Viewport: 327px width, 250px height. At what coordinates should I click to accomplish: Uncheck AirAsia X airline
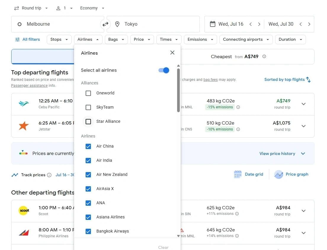88,189
